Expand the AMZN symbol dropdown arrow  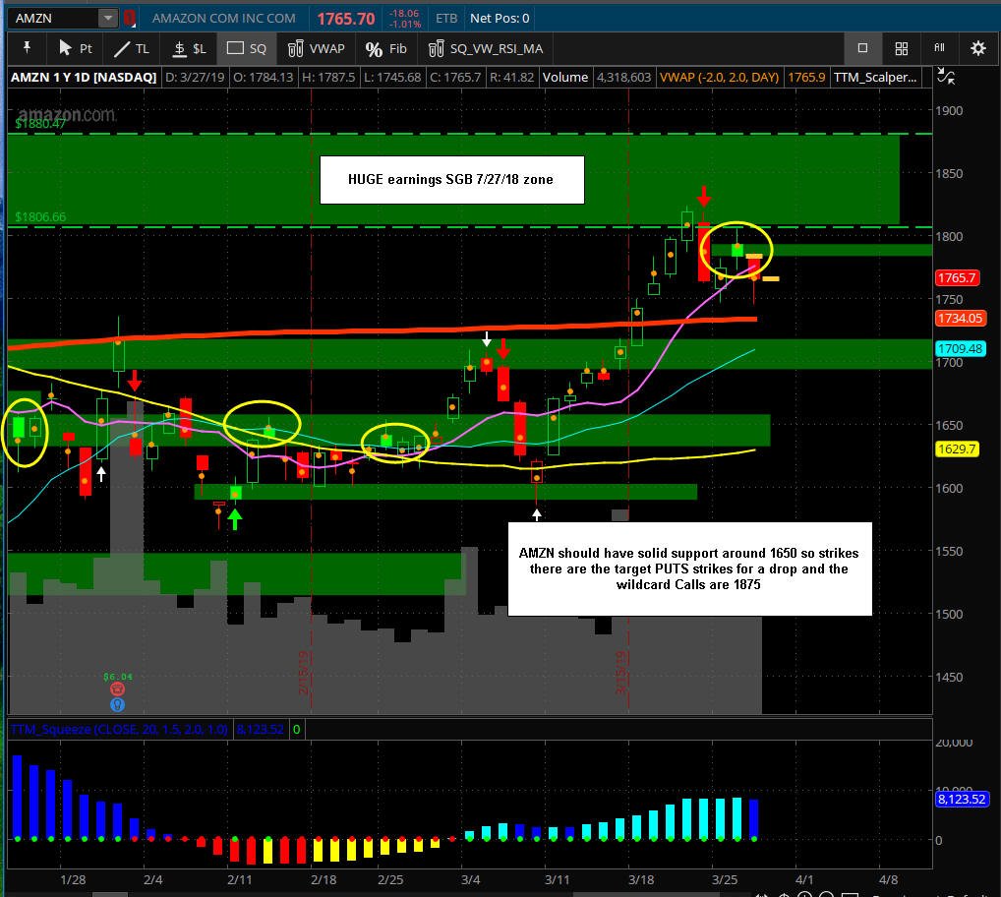107,18
